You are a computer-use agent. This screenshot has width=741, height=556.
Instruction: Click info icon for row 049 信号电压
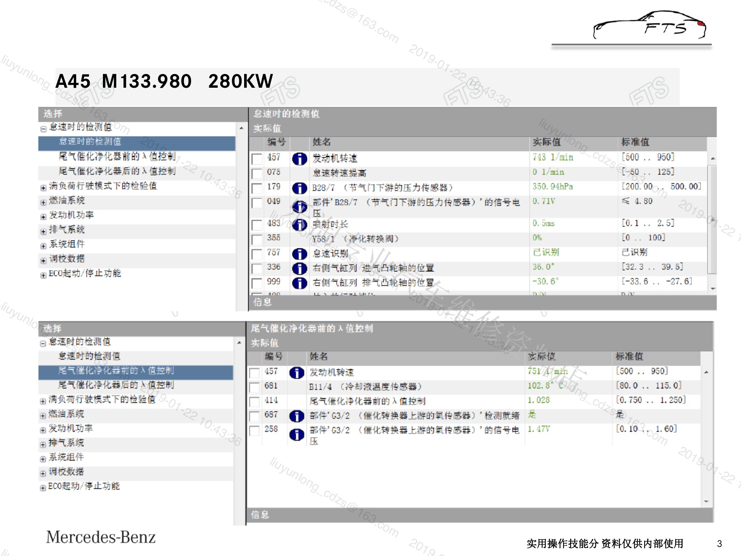click(299, 207)
